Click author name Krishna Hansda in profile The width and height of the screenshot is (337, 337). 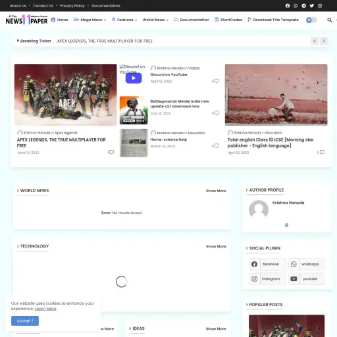(288, 203)
